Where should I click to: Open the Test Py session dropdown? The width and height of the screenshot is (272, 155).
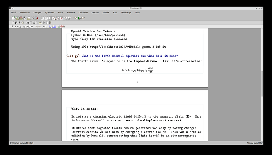[39, 26]
